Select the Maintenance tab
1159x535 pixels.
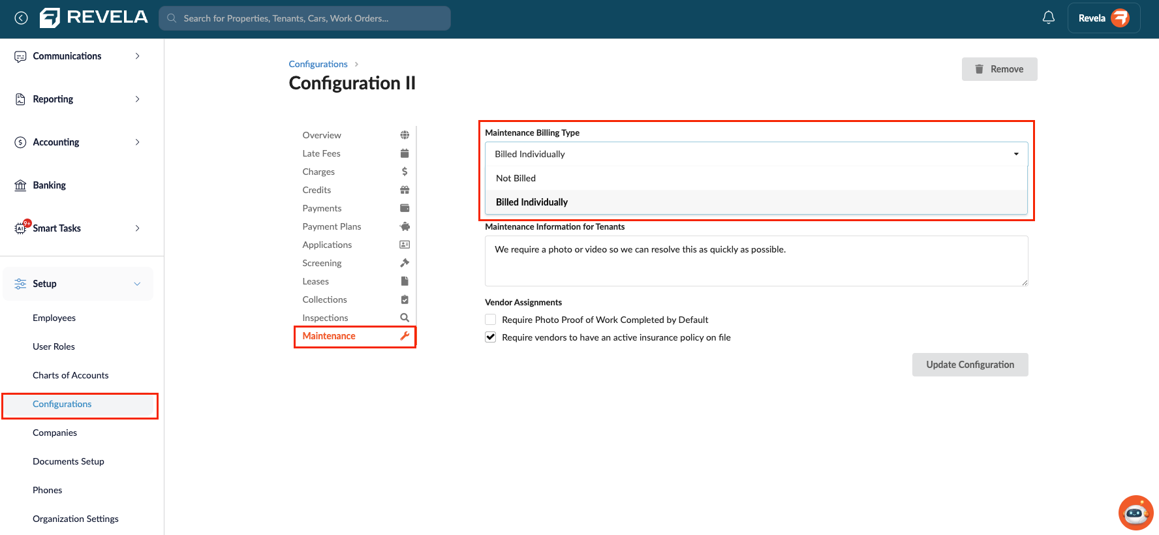click(329, 336)
